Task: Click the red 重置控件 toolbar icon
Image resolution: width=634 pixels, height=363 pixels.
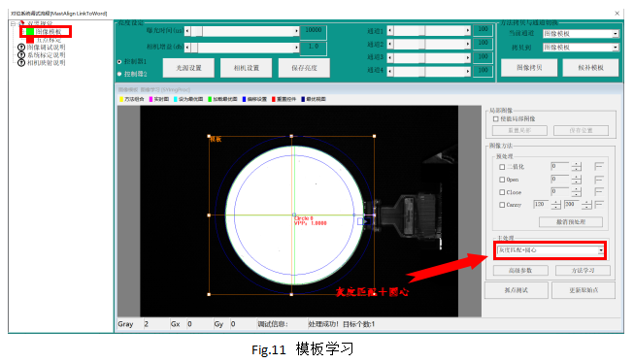Action: point(274,99)
